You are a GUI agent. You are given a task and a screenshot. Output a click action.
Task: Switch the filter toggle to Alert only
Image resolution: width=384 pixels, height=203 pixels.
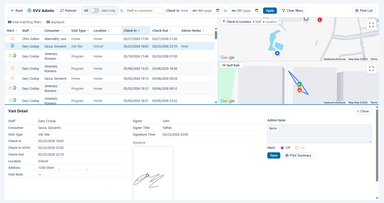click(95, 10)
